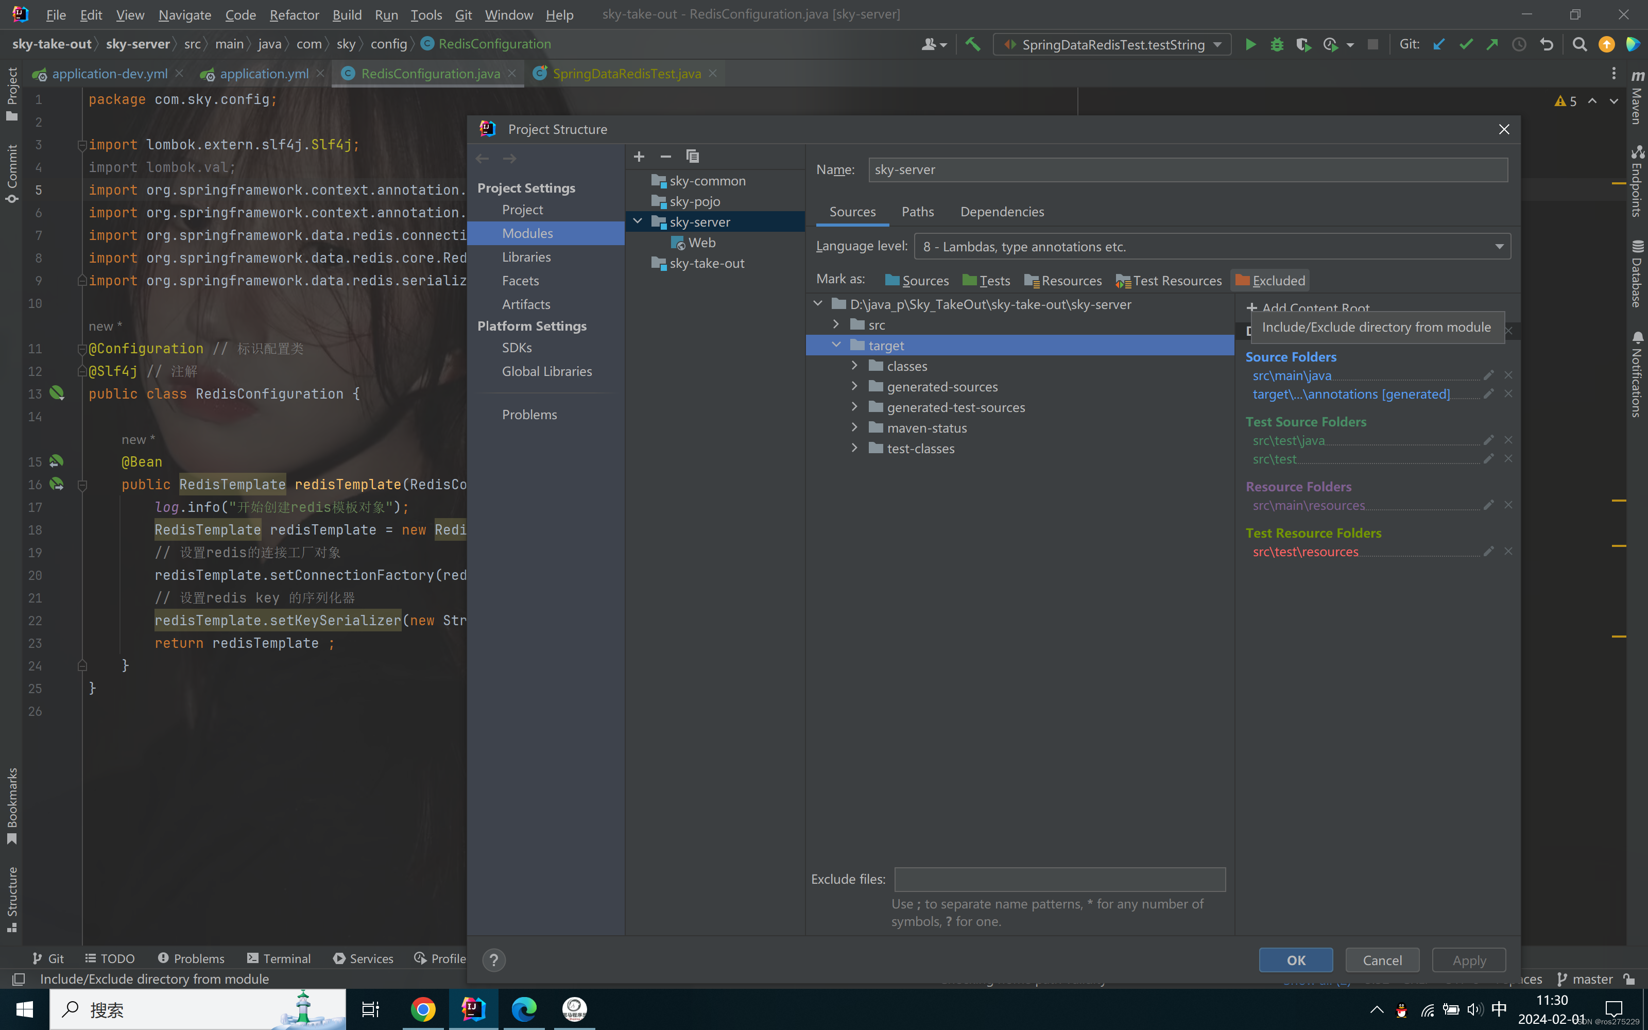Mark folder as Sources
1648x1030 pixels.
click(x=917, y=281)
